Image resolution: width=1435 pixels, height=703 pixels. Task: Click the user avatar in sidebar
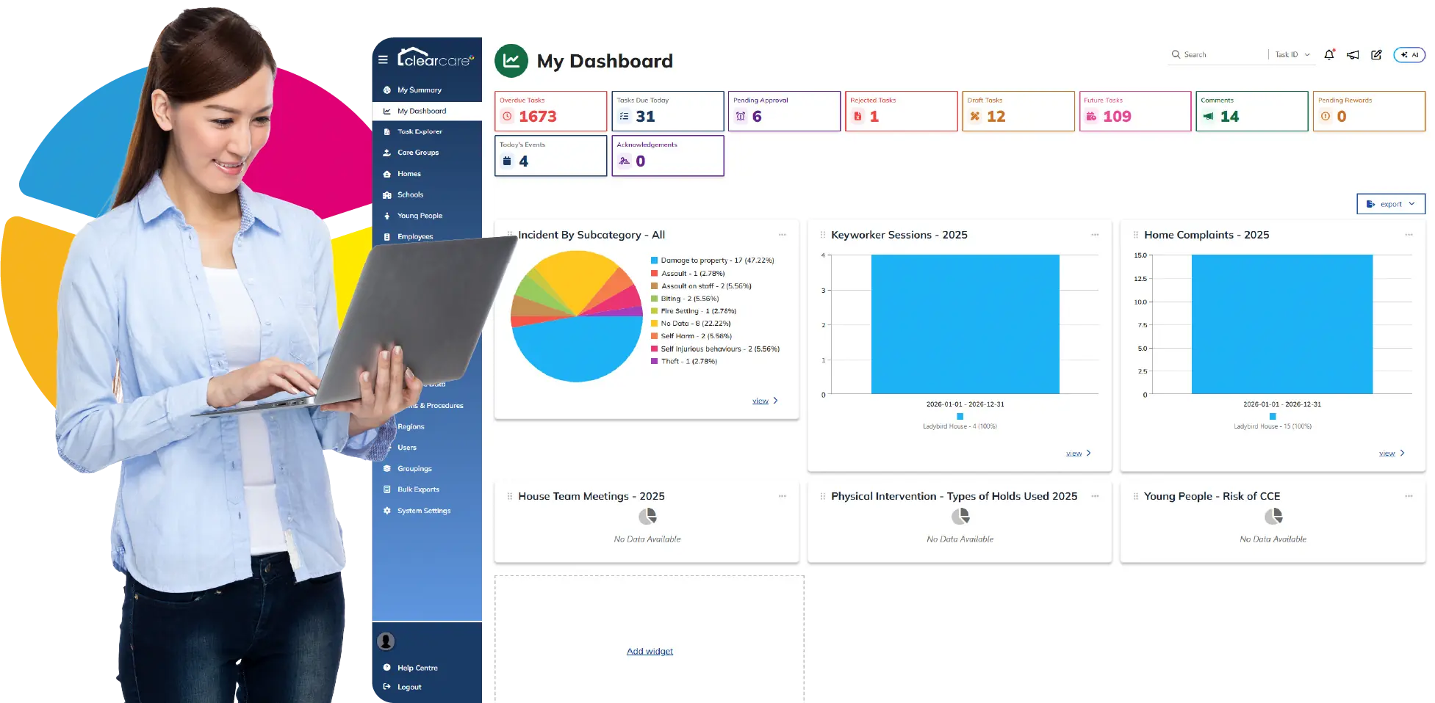pos(386,641)
